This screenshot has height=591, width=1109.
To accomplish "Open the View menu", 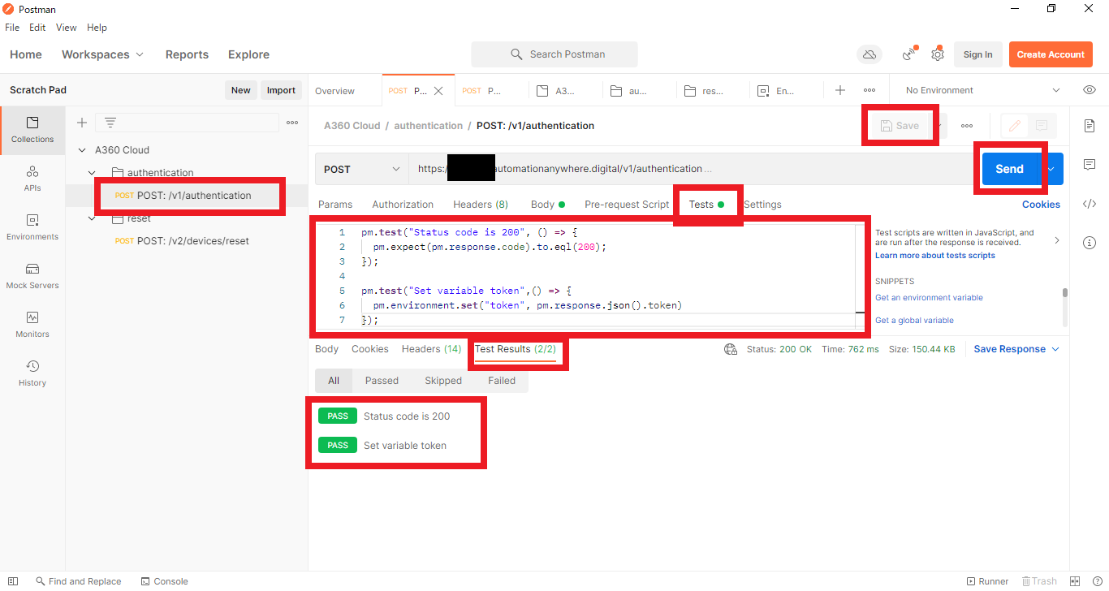I will tap(67, 28).
